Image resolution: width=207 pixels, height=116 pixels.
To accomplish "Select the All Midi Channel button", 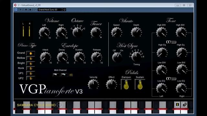I will 71,75.
